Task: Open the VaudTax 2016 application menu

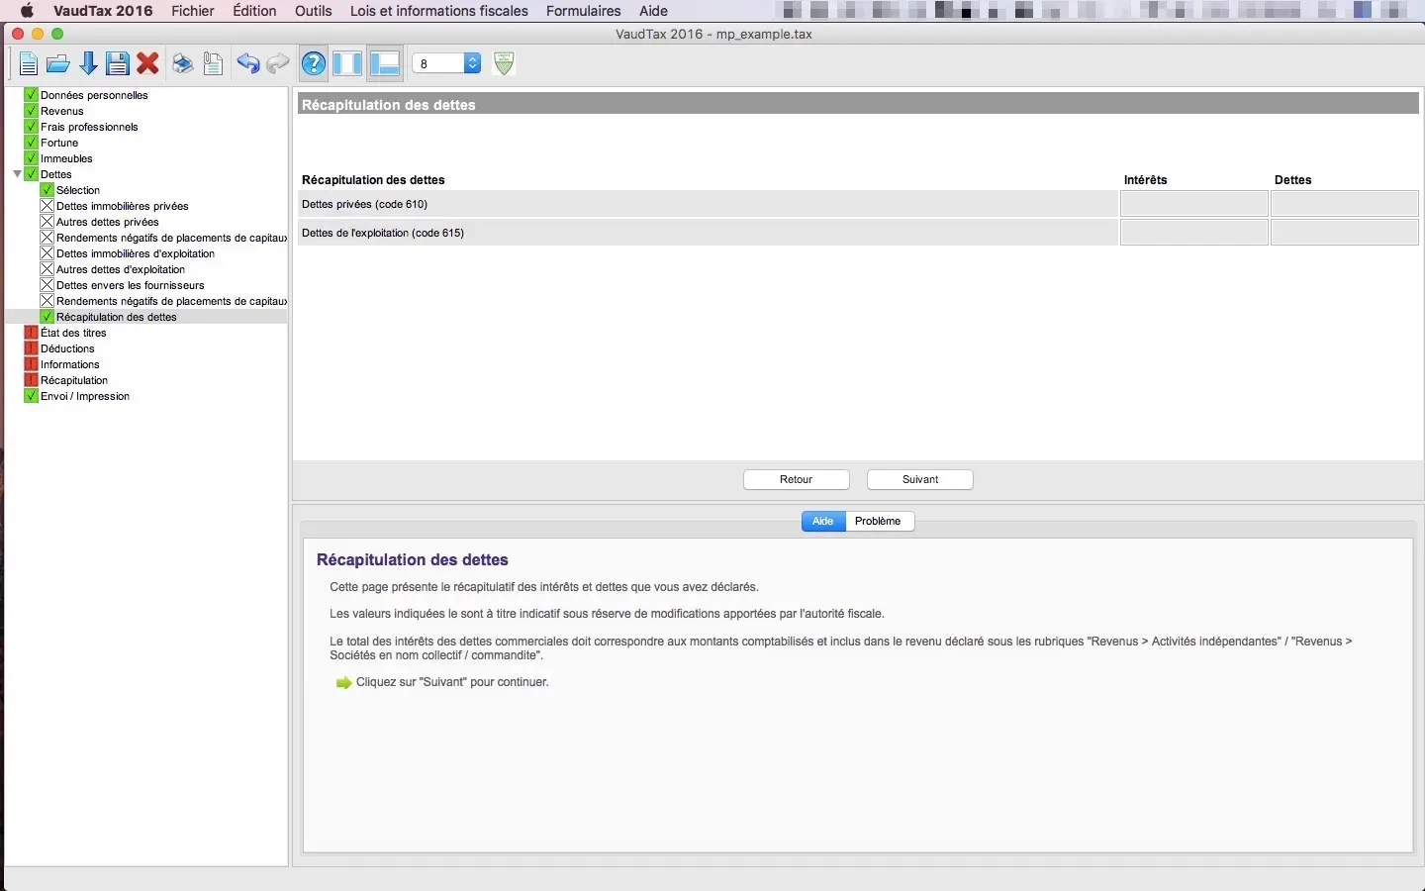Action: 103,11
